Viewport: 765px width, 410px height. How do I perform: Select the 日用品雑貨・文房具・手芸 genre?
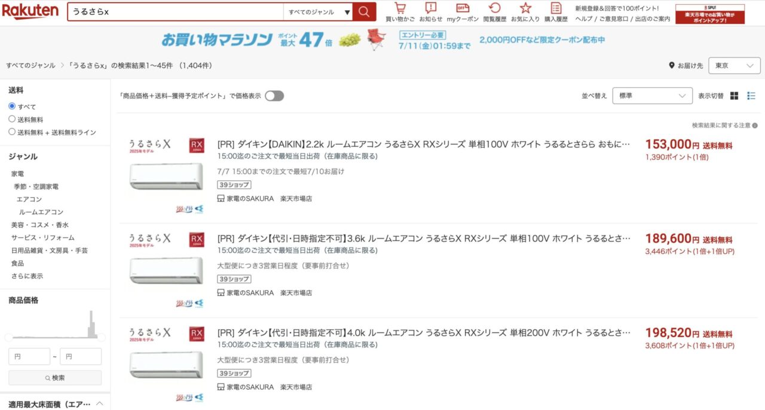click(49, 250)
